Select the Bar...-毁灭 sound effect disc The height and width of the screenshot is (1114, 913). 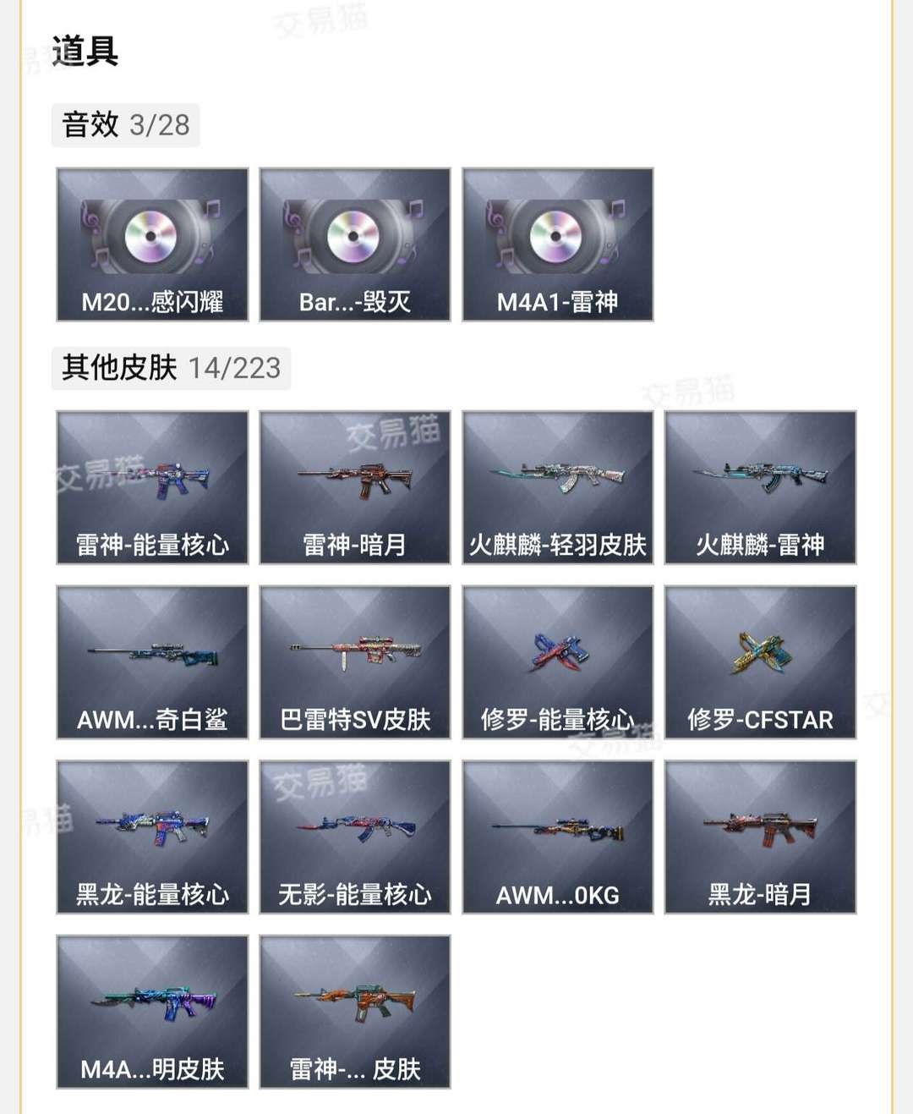coord(355,244)
